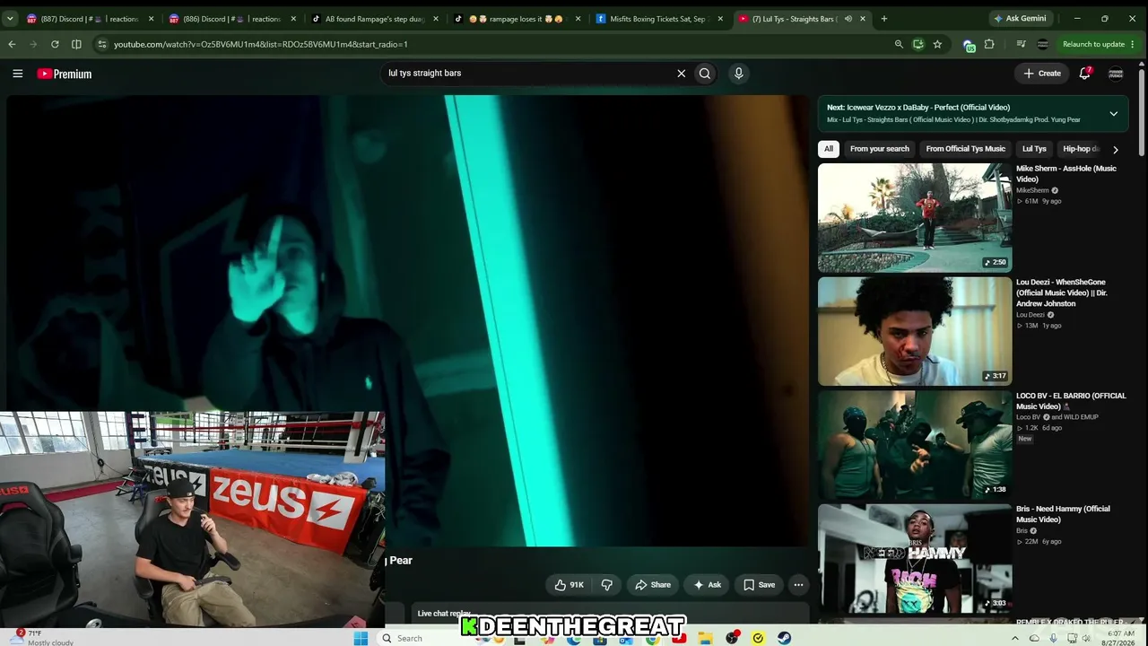The height and width of the screenshot is (646, 1148).
Task: Click into the YouTube search field
Action: [x=529, y=74]
